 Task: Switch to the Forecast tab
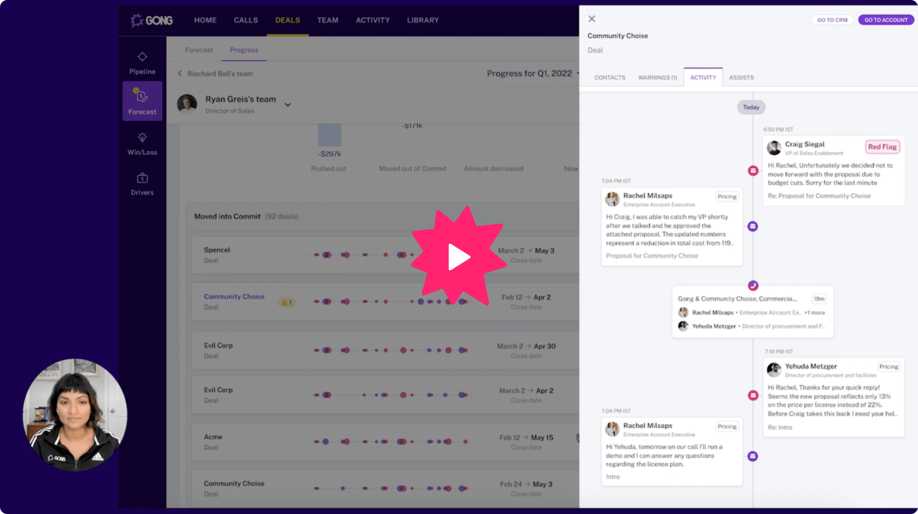click(x=199, y=50)
